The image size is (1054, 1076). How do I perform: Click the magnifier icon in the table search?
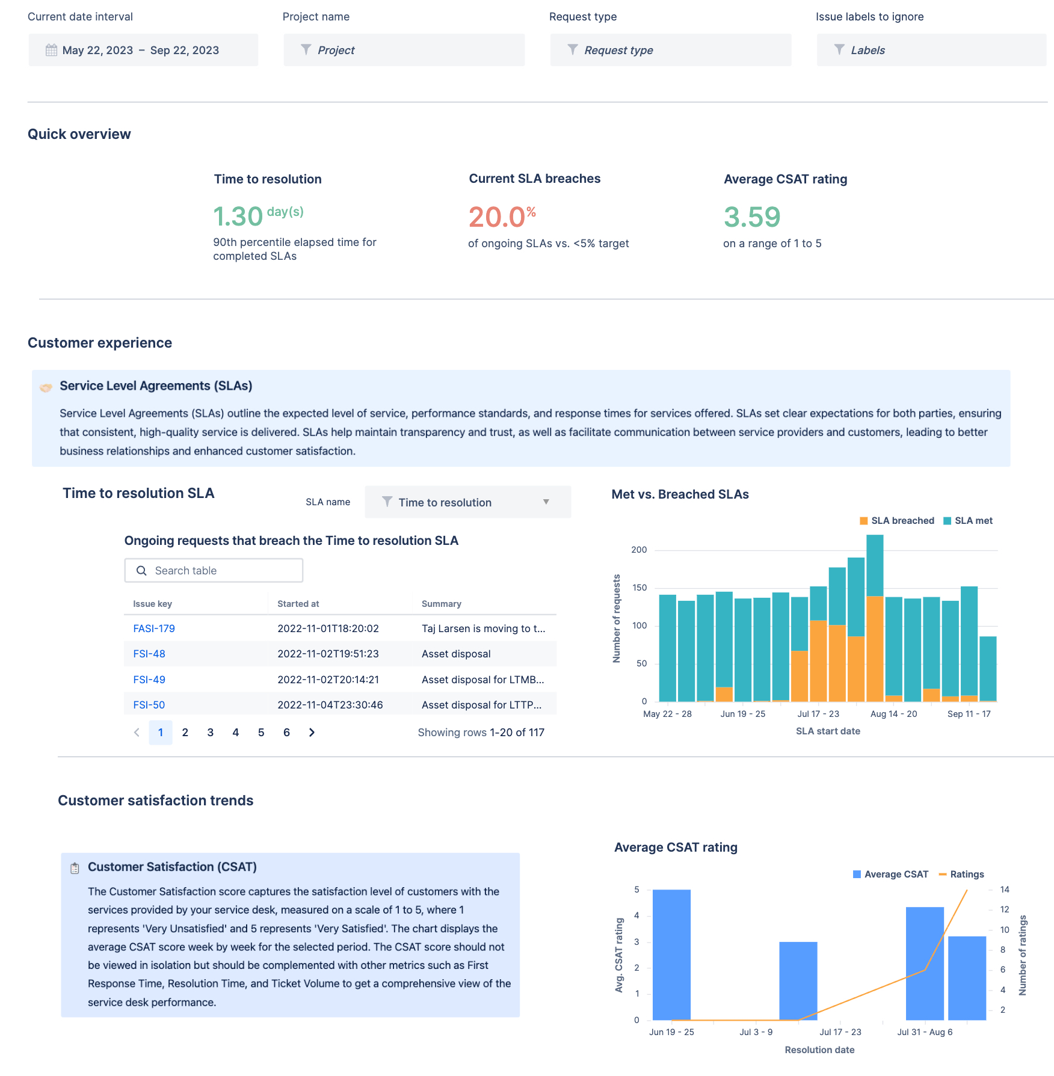pyautogui.click(x=142, y=570)
